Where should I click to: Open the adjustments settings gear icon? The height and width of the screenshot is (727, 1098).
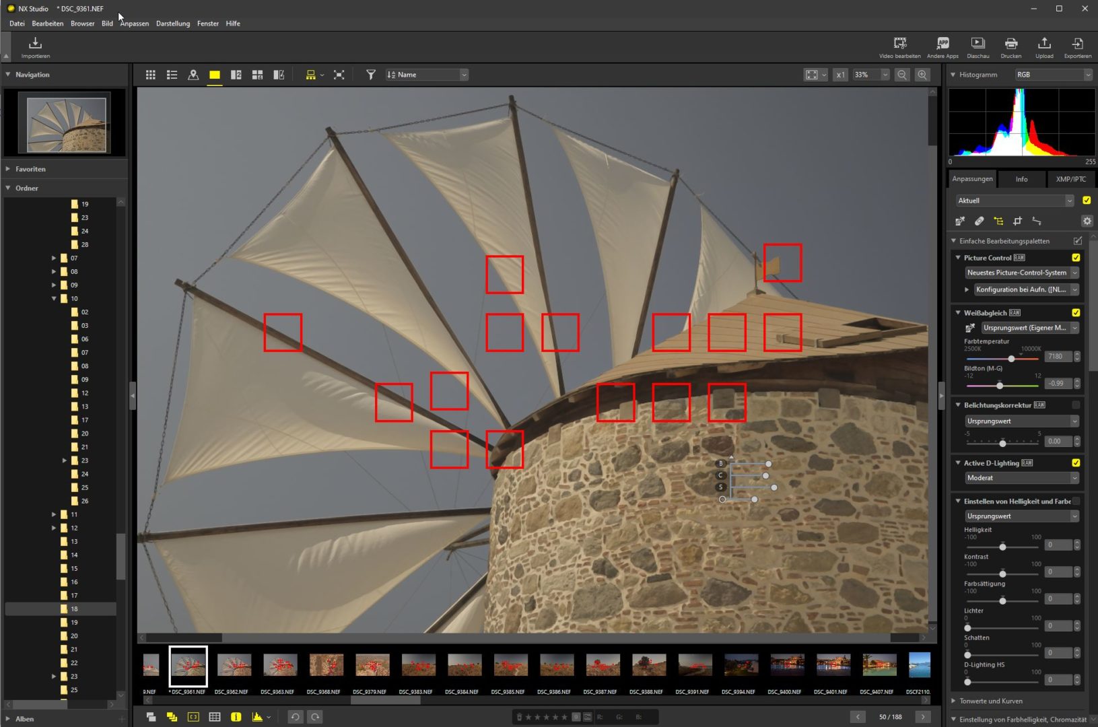1087,220
